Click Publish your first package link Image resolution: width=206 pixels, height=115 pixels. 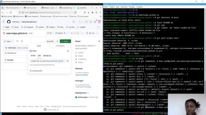83,87
